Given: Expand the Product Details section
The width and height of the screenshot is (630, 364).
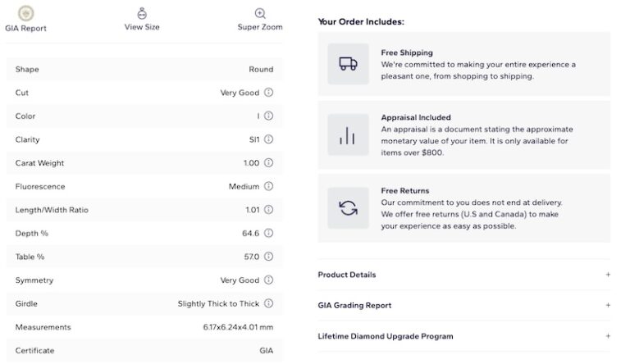Looking at the screenshot, I should 608,275.
